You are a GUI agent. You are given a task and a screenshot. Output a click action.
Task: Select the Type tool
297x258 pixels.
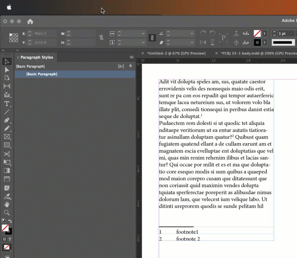click(7, 104)
